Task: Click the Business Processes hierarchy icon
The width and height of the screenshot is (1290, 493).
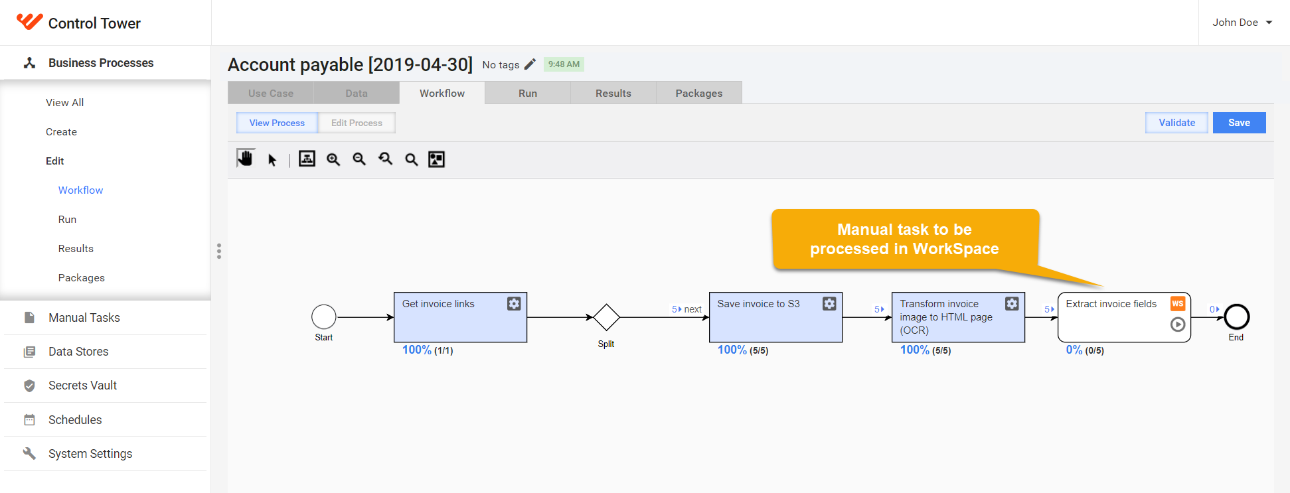Action: click(x=29, y=63)
